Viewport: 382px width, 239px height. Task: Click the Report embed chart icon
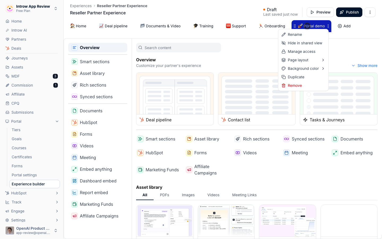(75, 193)
